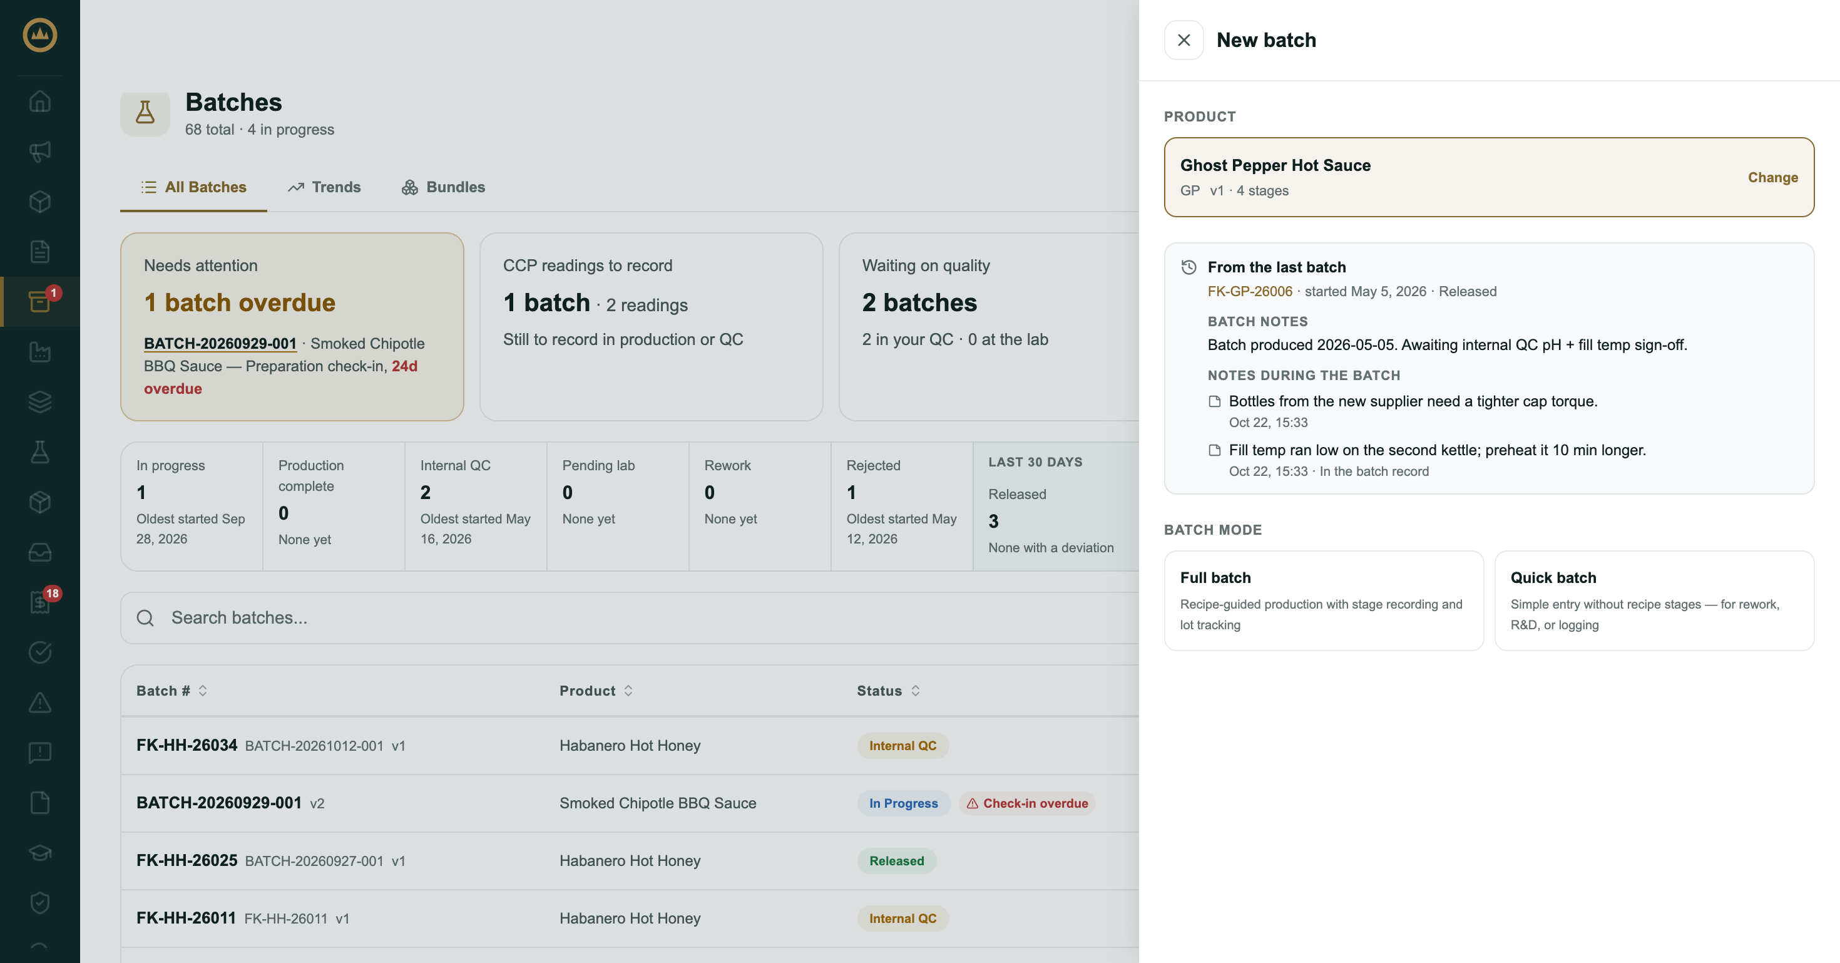The height and width of the screenshot is (963, 1840).
Task: Open the speech bubble alert sidebar icon
Action: (x=40, y=752)
